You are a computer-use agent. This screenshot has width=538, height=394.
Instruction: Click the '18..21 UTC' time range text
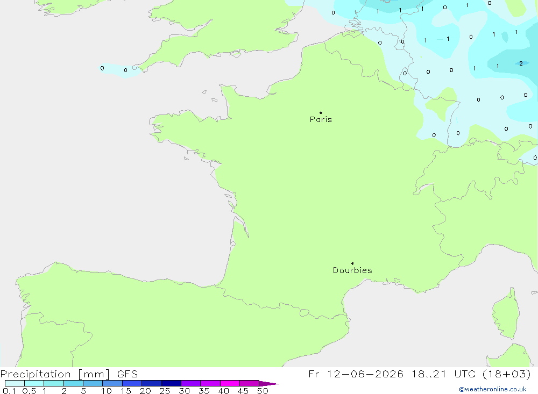coord(445,374)
